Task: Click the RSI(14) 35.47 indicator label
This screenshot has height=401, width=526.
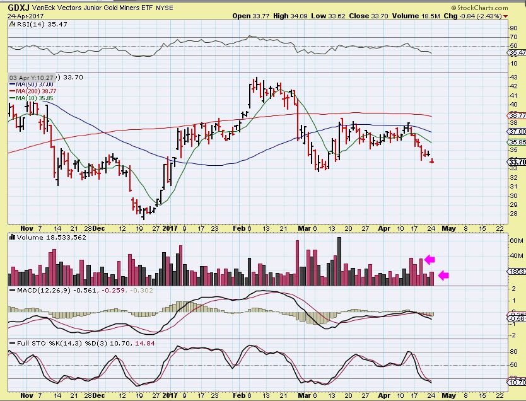Action: [x=42, y=24]
